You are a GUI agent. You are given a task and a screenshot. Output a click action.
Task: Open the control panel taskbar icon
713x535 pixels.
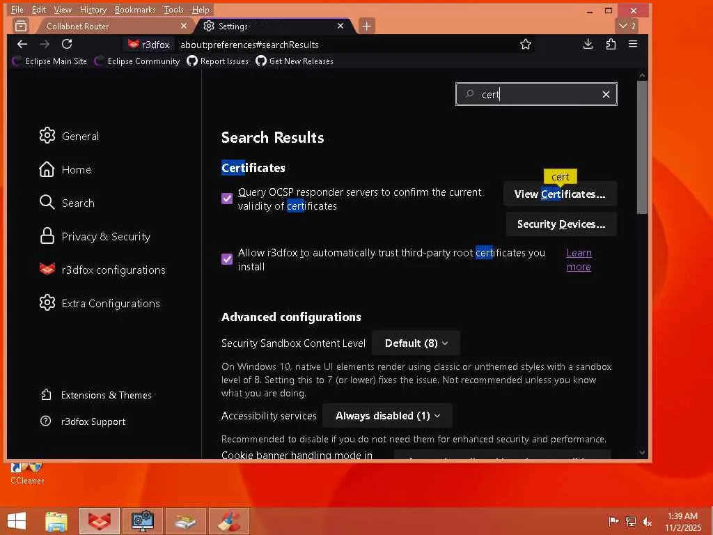(143, 521)
